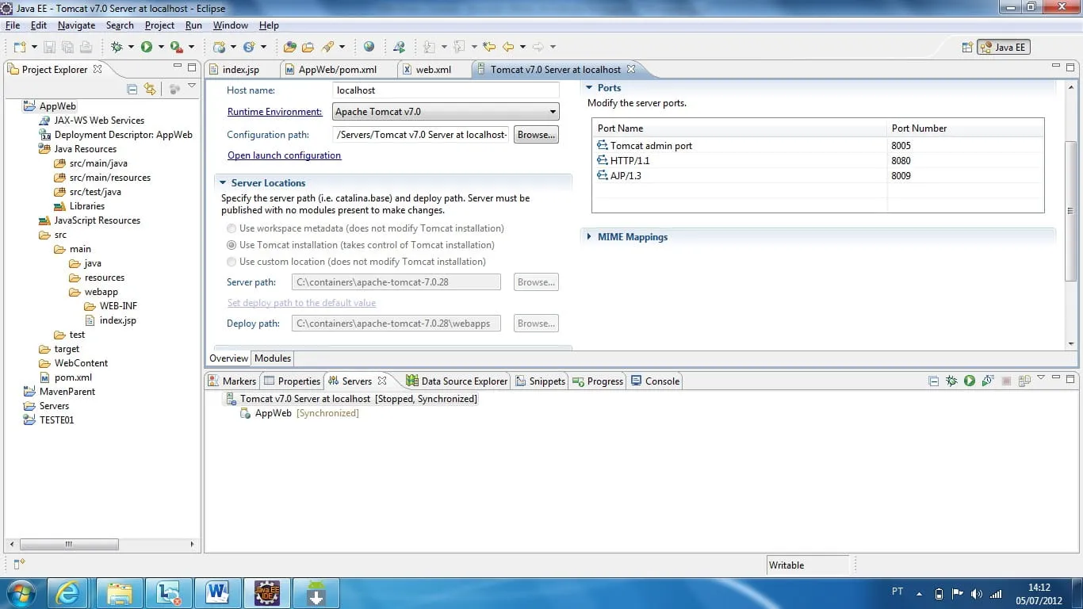Click the Run External Tools toolbar icon

coord(176,47)
